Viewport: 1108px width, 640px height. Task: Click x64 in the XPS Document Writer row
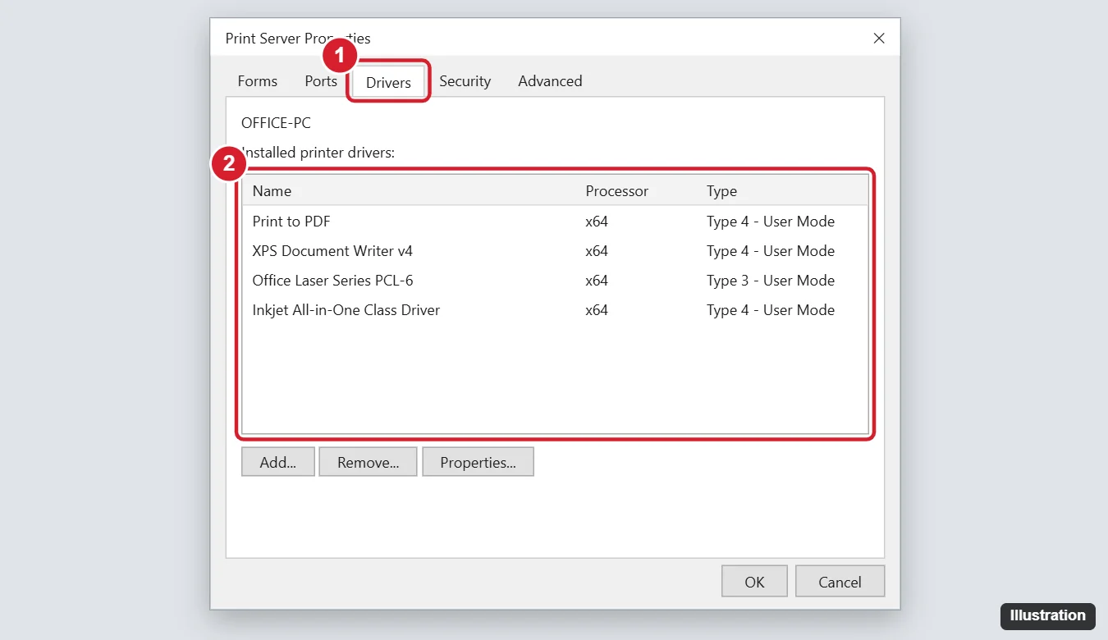tap(597, 251)
